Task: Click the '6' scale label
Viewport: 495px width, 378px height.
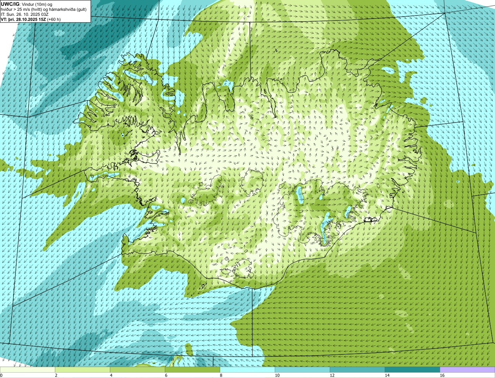Action: pyautogui.click(x=166, y=375)
